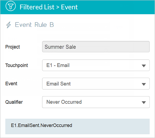
Task: Click the Event Rule B title
Action: [34, 25]
